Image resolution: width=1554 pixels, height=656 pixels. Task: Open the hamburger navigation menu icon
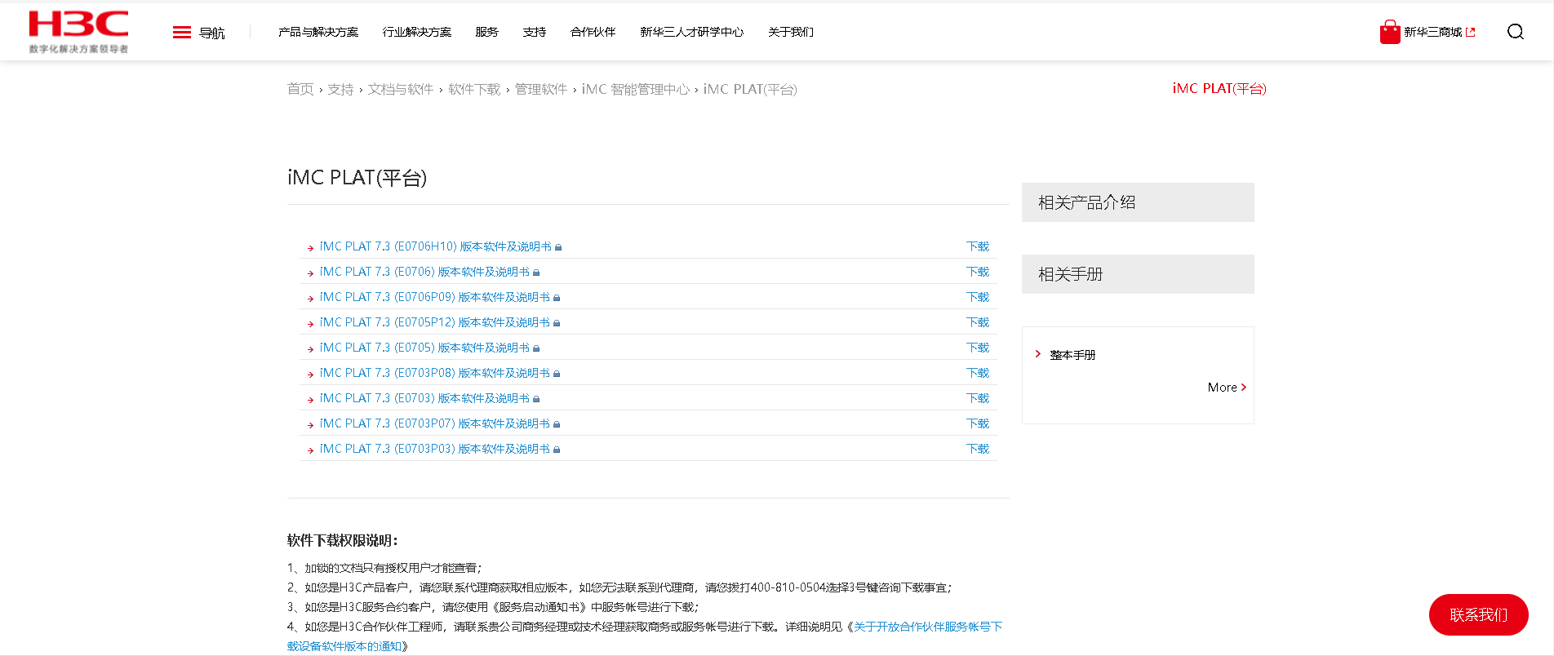coord(181,33)
